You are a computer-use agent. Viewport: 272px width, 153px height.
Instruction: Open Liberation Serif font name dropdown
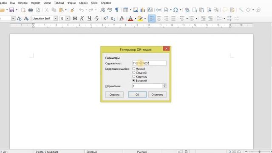(x=56, y=18)
